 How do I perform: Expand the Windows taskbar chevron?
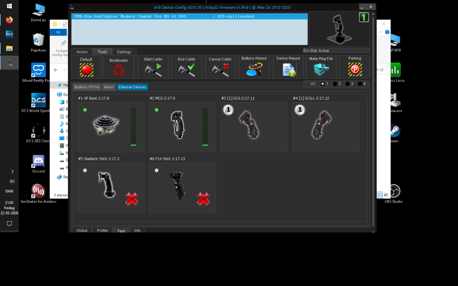(x=12, y=172)
